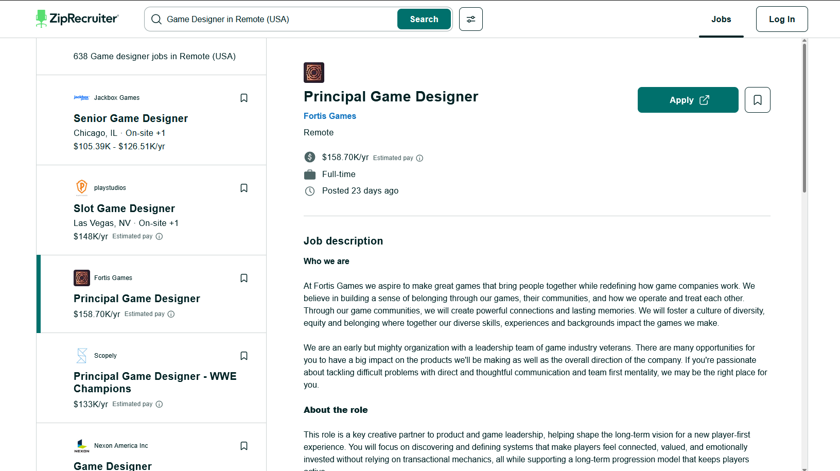The height and width of the screenshot is (471, 840).
Task: Show estimated pay info for Slot Game Designer
Action: 159,237
